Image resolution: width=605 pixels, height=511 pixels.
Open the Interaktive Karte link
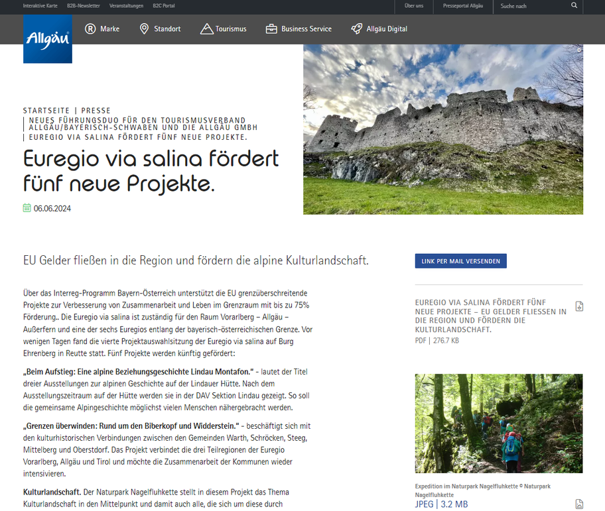(x=40, y=5)
